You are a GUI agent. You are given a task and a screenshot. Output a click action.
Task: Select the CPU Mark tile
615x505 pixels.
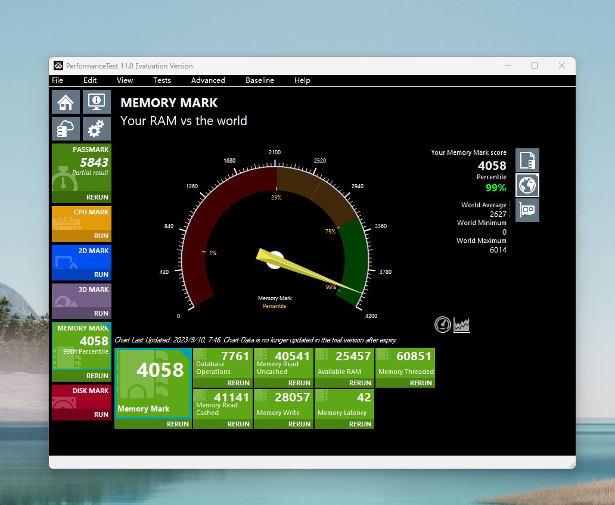pyautogui.click(x=82, y=219)
